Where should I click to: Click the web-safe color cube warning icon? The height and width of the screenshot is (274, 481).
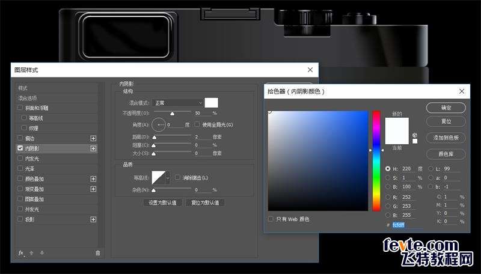click(x=415, y=135)
